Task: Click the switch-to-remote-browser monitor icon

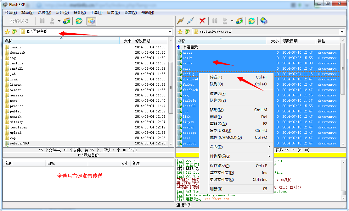Action: (x=91, y=21)
